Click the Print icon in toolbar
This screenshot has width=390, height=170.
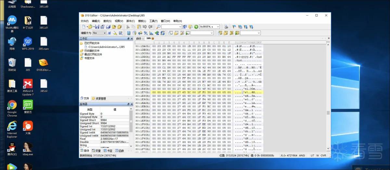[x=226, y=27]
